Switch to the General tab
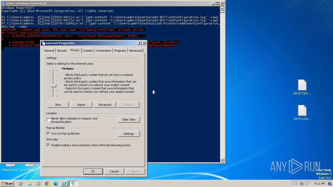 [x=49, y=51]
